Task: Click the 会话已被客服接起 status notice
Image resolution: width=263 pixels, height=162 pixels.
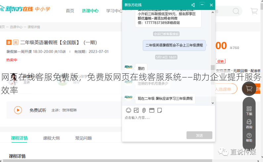Action: pos(166,34)
